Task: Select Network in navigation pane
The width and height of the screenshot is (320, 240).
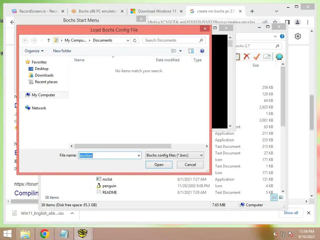Action: pyautogui.click(x=39, y=108)
